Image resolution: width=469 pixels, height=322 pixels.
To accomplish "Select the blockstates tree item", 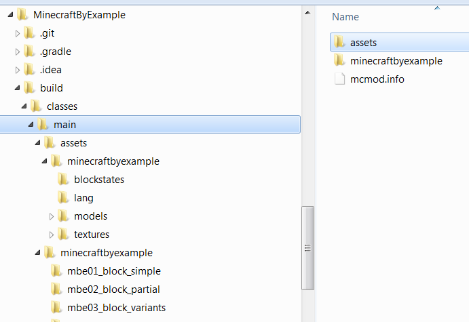I will [99, 180].
